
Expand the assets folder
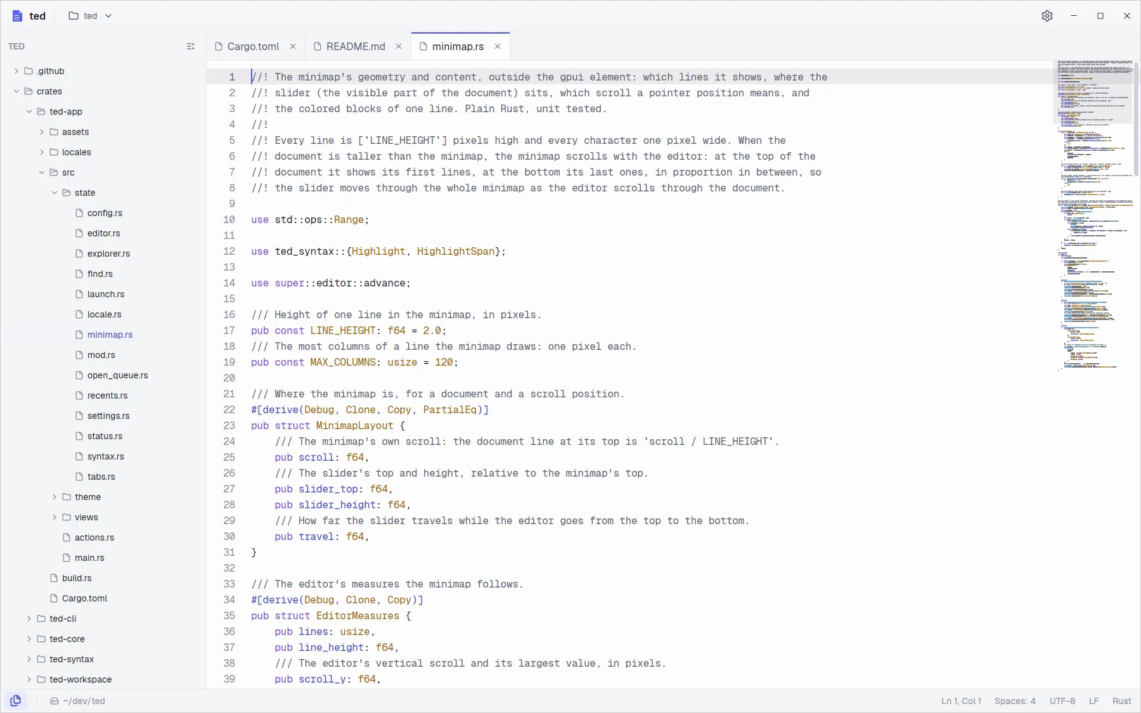(x=103, y=132)
